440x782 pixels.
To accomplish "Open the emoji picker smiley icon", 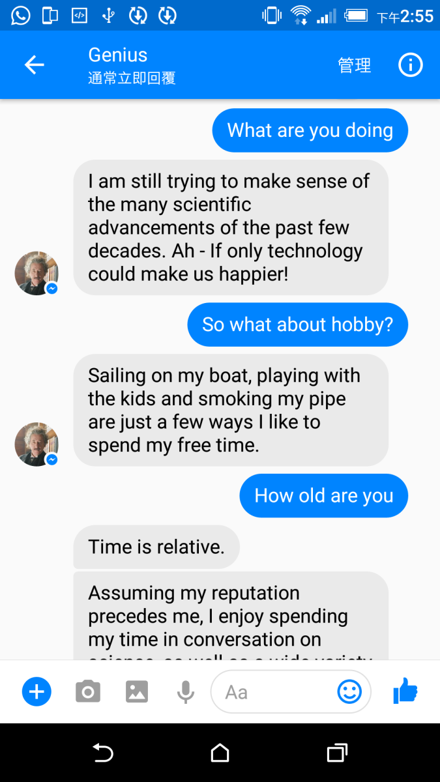I will point(349,692).
